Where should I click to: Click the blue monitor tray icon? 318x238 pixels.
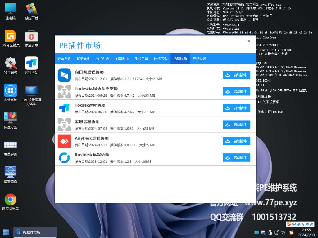point(257,232)
